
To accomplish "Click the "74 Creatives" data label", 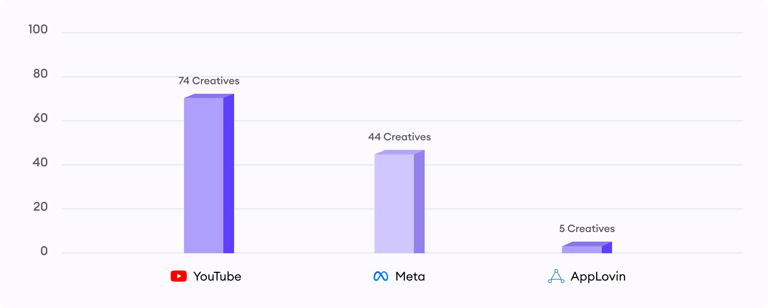I will point(209,81).
